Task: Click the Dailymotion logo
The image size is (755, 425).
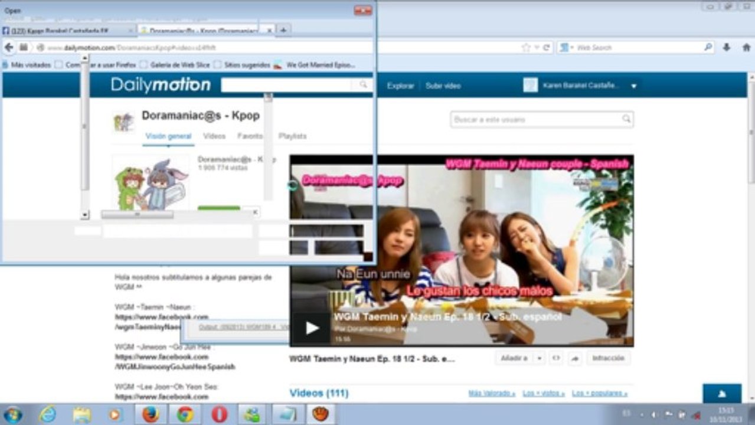Action: 161,86
